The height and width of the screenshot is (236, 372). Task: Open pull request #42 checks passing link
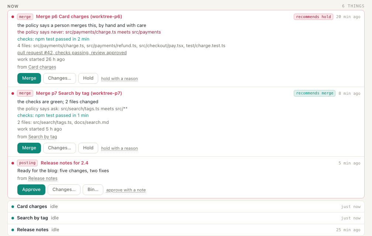click(x=72, y=53)
